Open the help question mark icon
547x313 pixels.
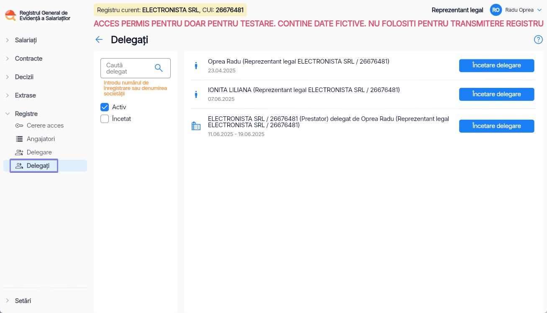pyautogui.click(x=538, y=40)
